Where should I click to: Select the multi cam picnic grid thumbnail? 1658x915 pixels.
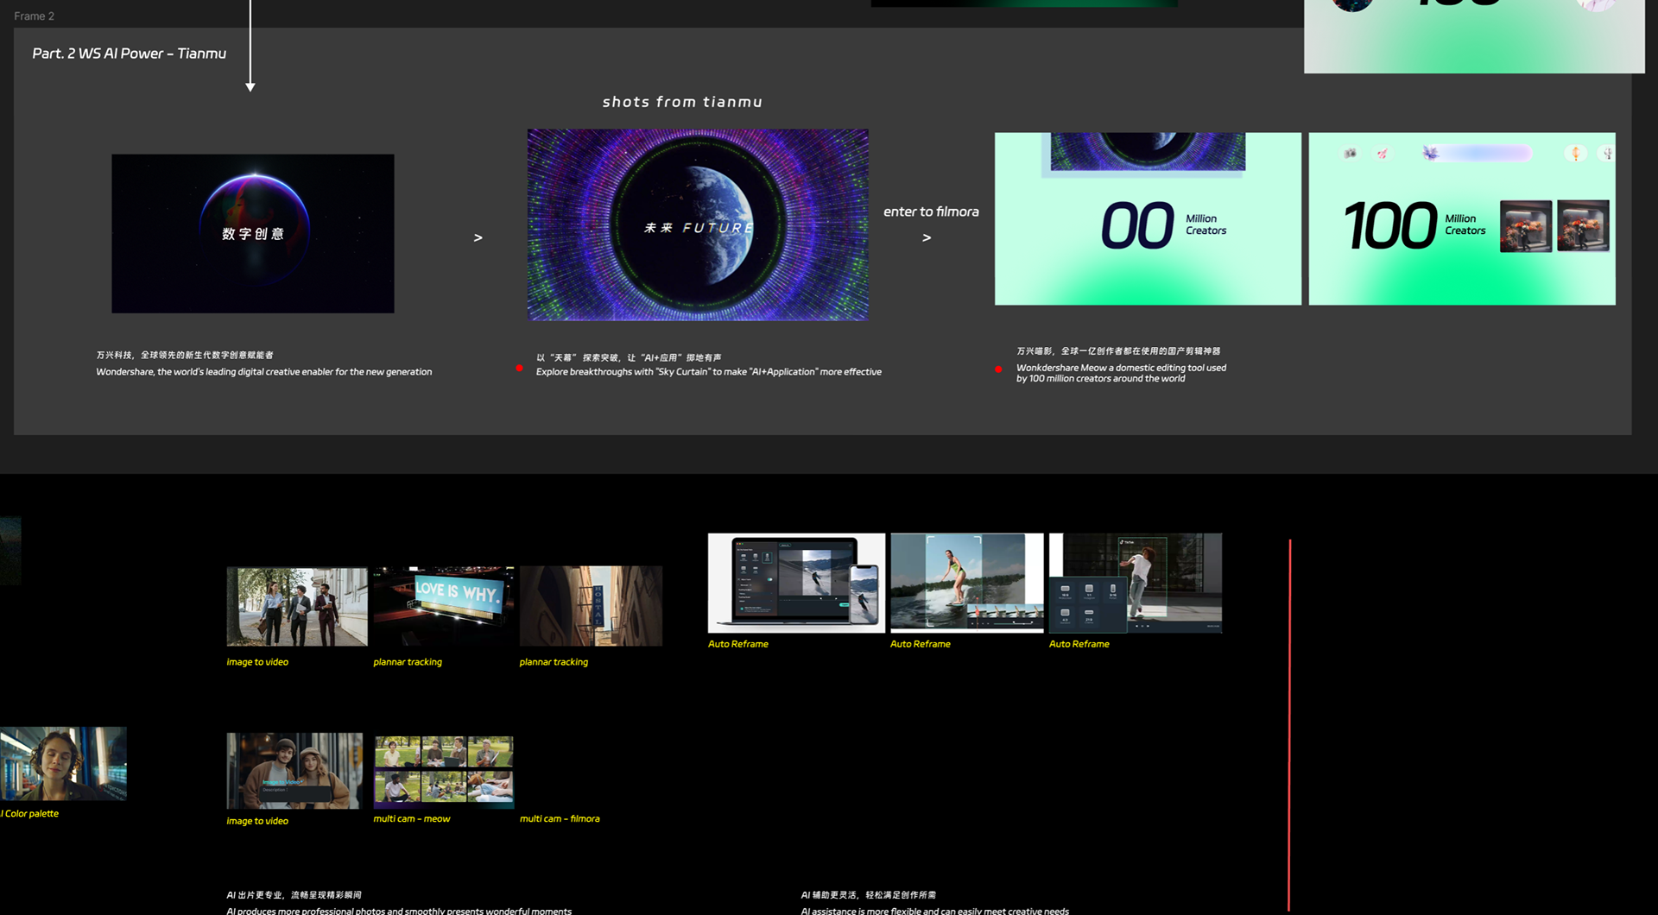click(x=444, y=771)
